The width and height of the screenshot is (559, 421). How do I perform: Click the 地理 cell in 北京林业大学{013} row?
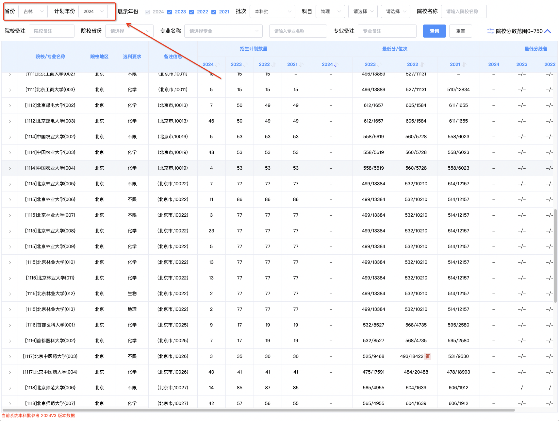(132, 309)
